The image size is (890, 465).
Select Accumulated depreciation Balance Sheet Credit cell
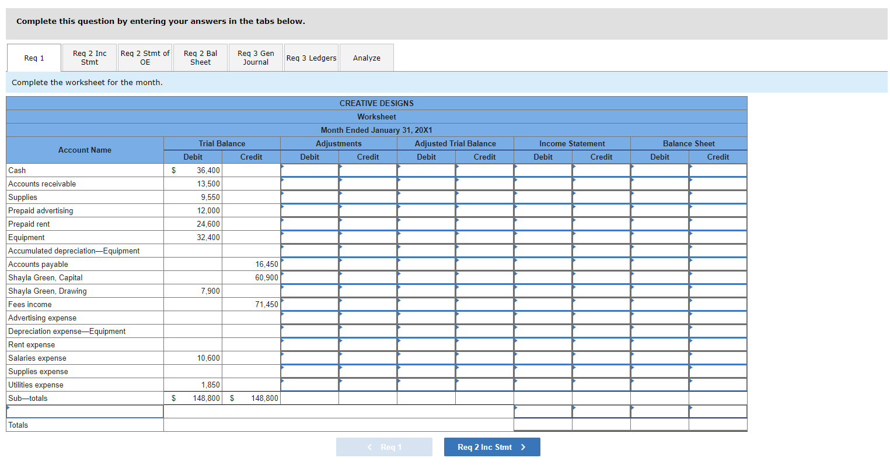pyautogui.click(x=718, y=251)
